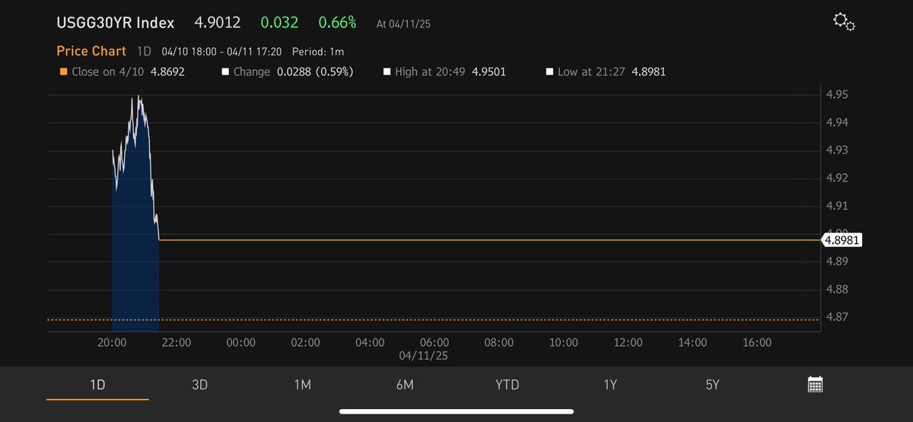Open the calendar date range picker
Screen dimensions: 913x422
(x=815, y=384)
